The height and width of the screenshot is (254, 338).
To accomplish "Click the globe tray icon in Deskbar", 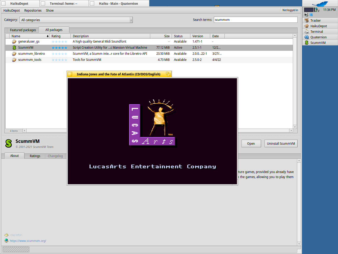I will tap(311, 15).
